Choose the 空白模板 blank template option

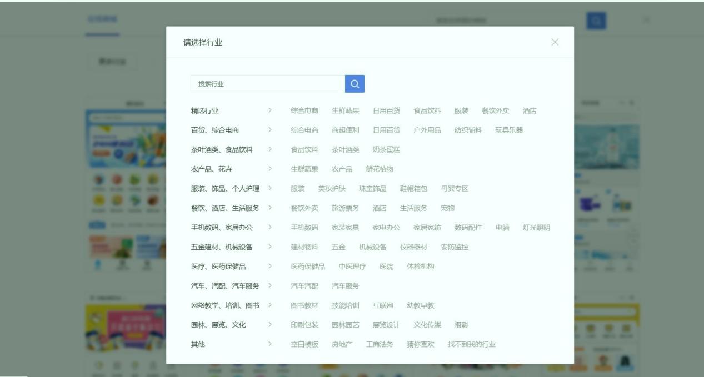tap(304, 344)
